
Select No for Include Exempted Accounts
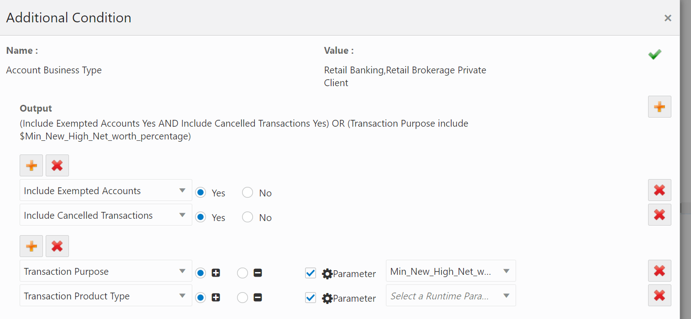247,192
